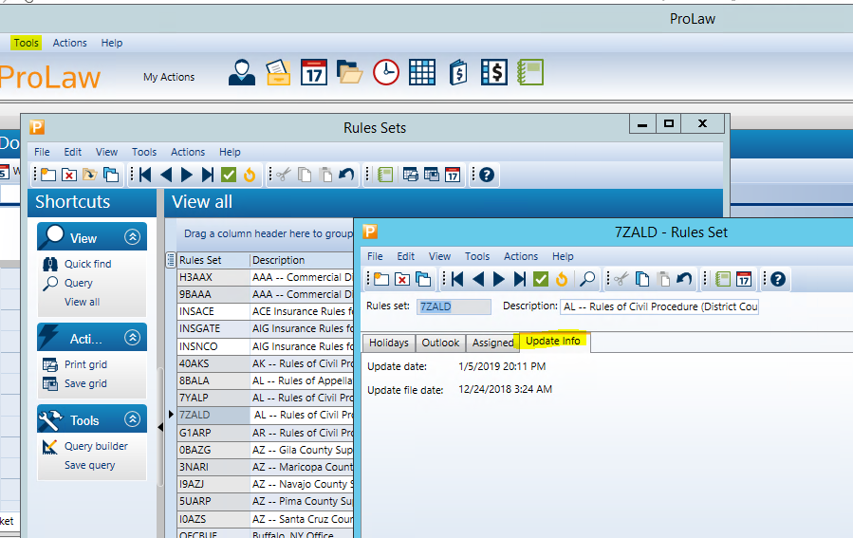Select the Update Info tab
This screenshot has width=853, height=538.
[x=553, y=341]
